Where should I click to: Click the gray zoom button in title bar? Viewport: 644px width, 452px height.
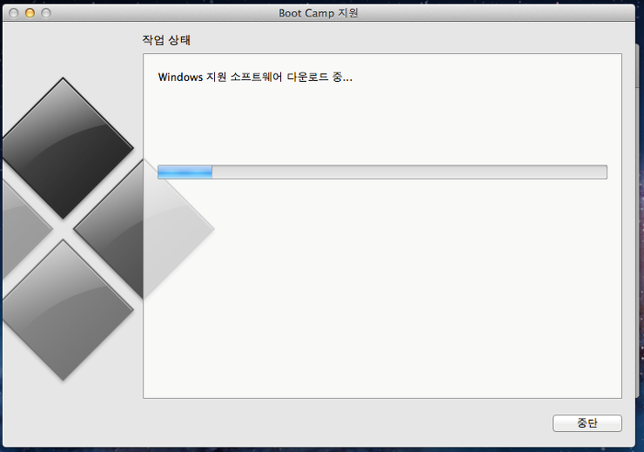click(46, 13)
